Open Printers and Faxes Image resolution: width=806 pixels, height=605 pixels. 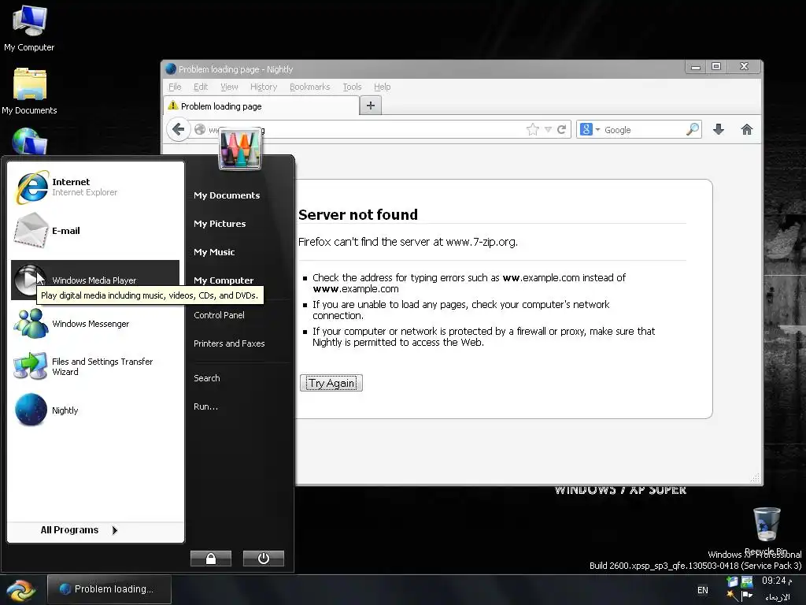(x=229, y=343)
